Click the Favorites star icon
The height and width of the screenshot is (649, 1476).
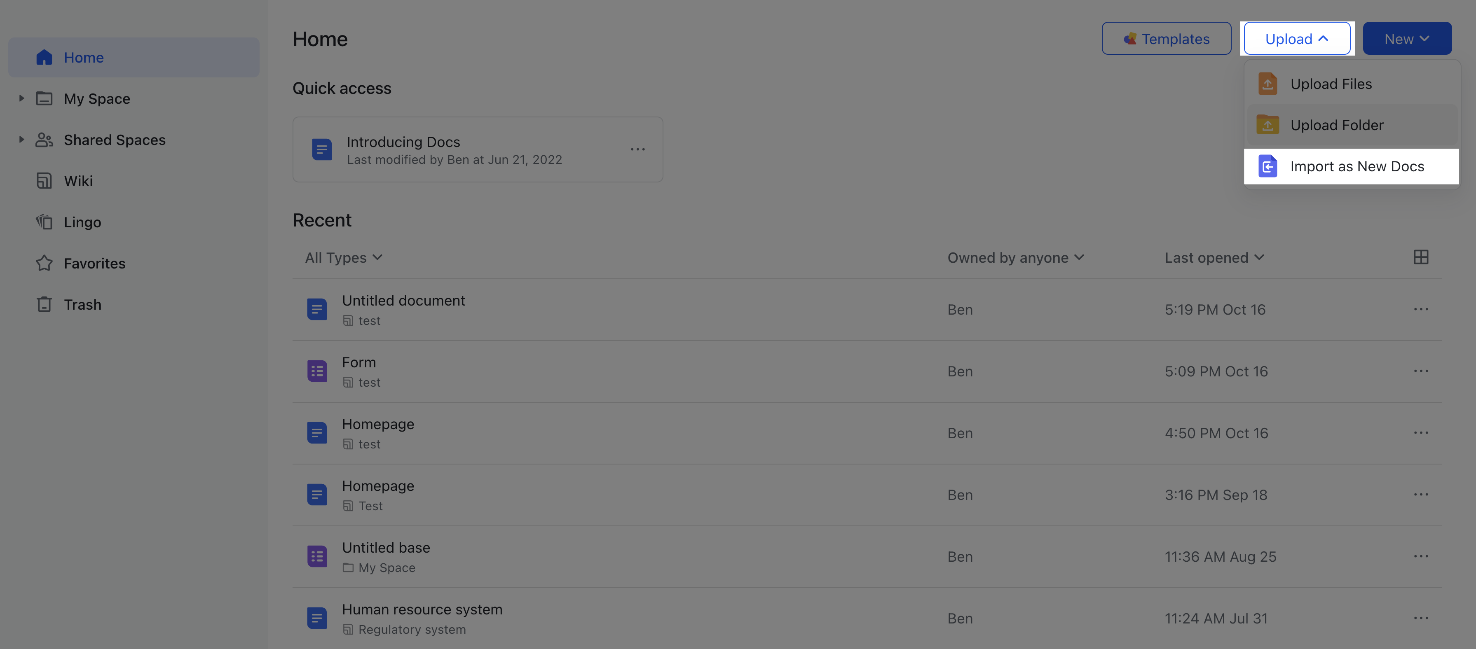[45, 263]
